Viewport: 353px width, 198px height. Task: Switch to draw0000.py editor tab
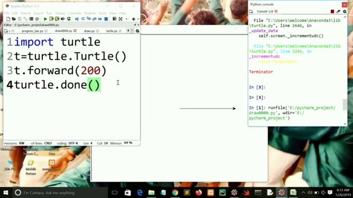[x=63, y=31]
